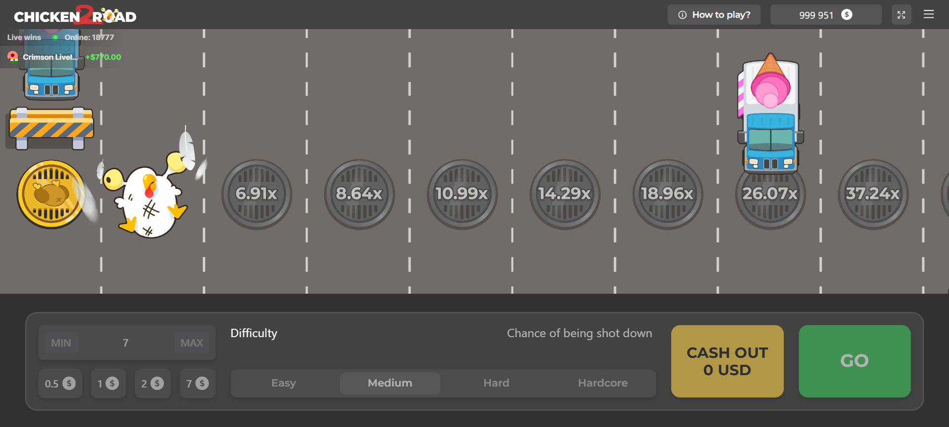The image size is (949, 427).
Task: Select Easy difficulty
Action: pos(284,383)
